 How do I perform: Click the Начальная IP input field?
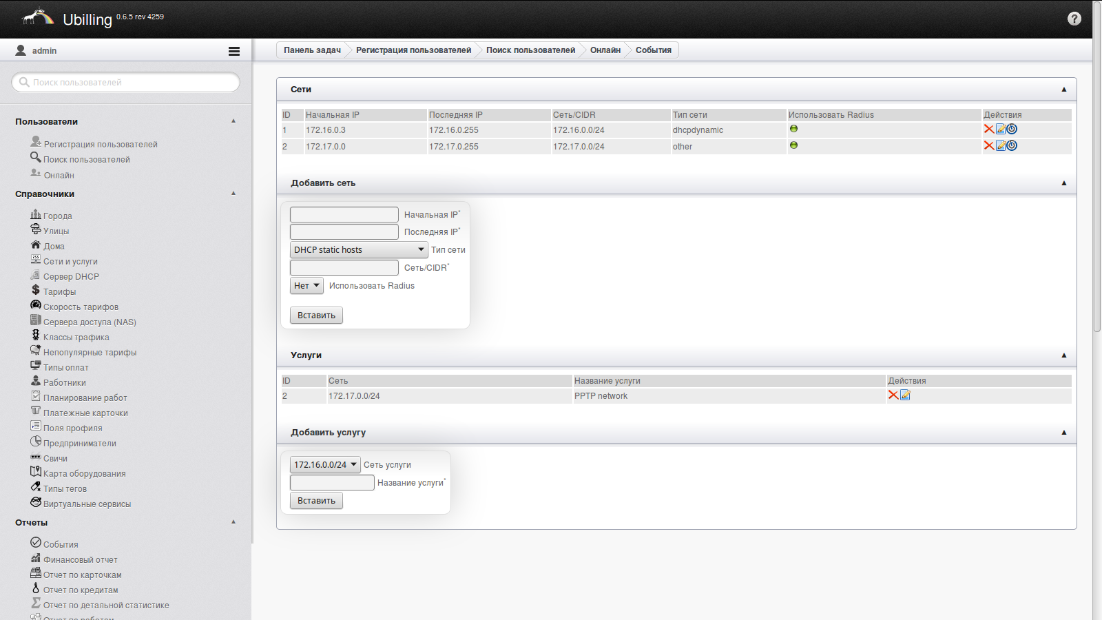point(344,215)
